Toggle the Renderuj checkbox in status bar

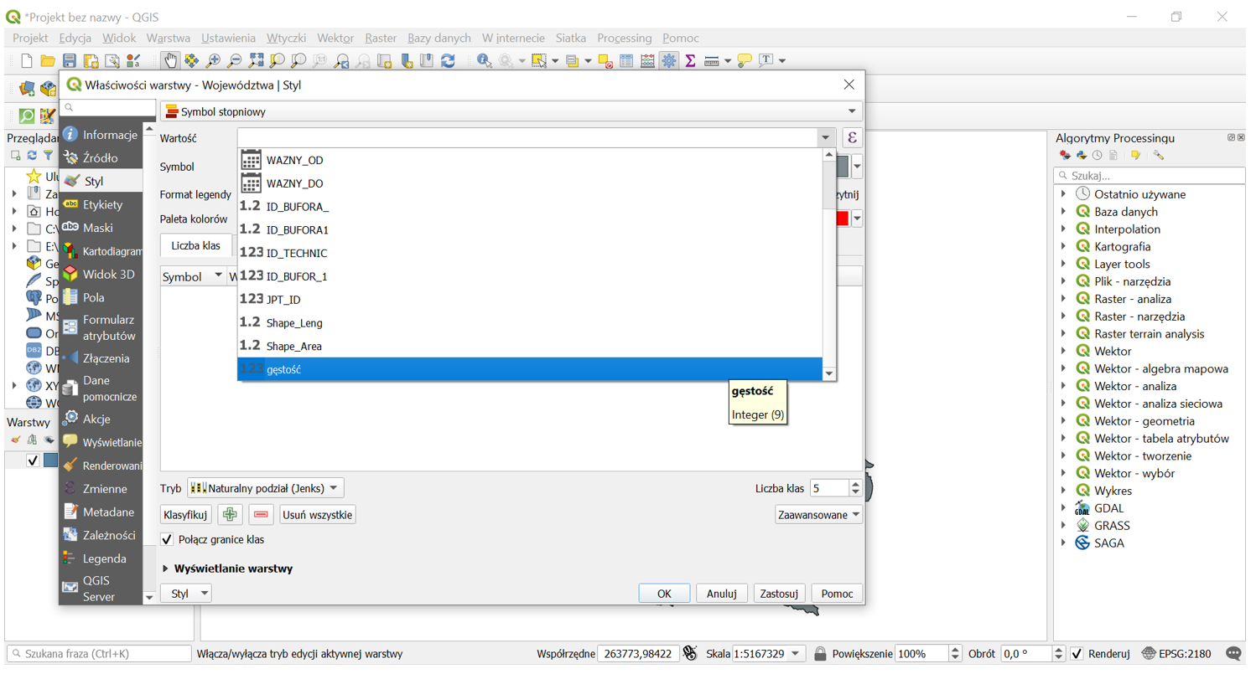click(x=1077, y=653)
